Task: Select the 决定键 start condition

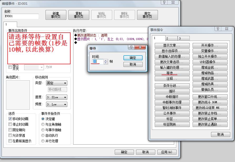Action: coord(43,119)
